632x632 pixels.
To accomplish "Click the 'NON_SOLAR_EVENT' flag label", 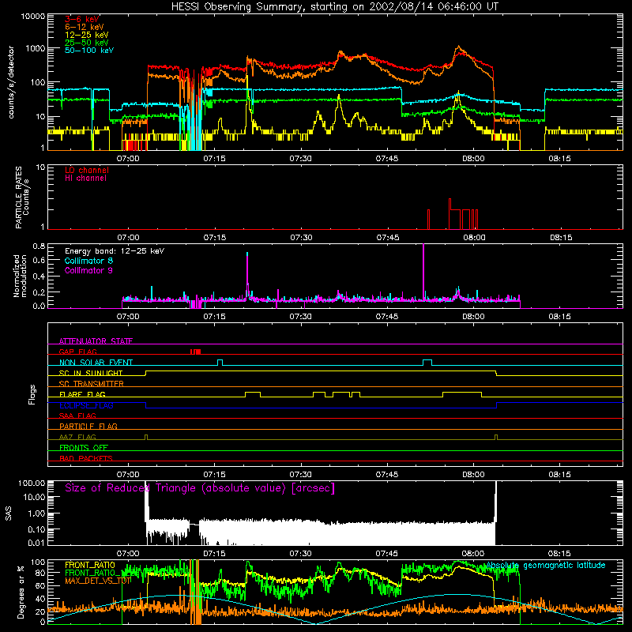I will coord(96,363).
